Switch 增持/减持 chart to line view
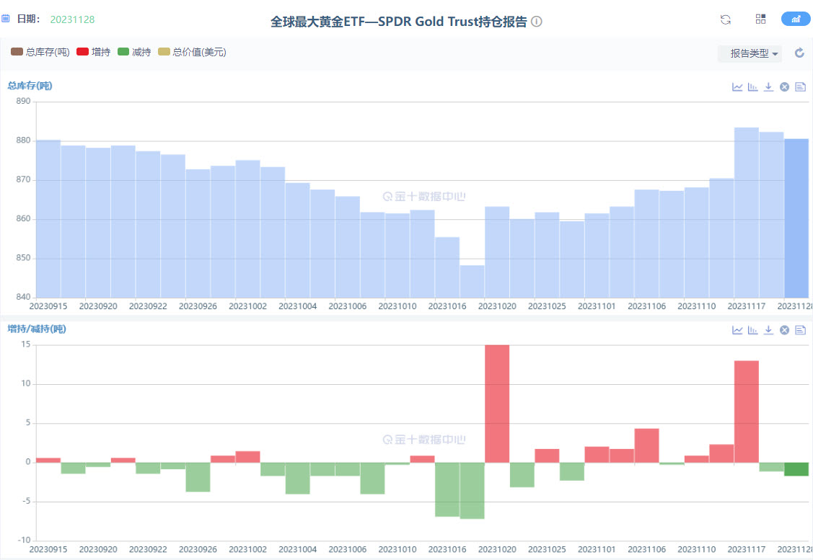 737,330
